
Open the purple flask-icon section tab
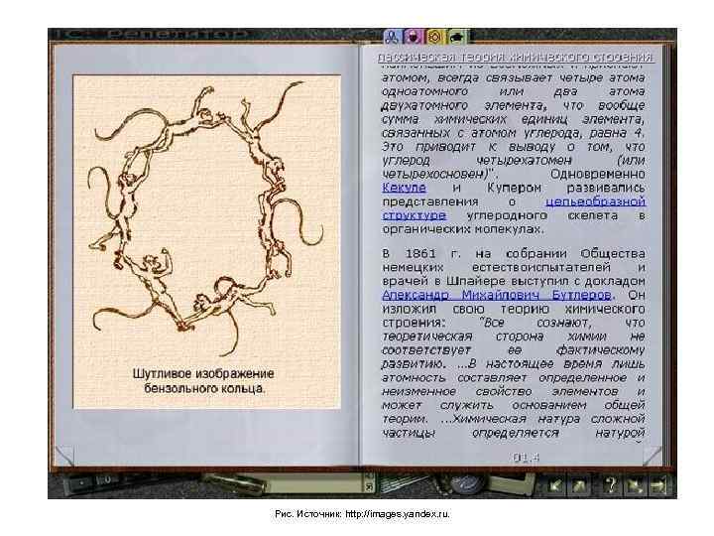tap(414, 36)
